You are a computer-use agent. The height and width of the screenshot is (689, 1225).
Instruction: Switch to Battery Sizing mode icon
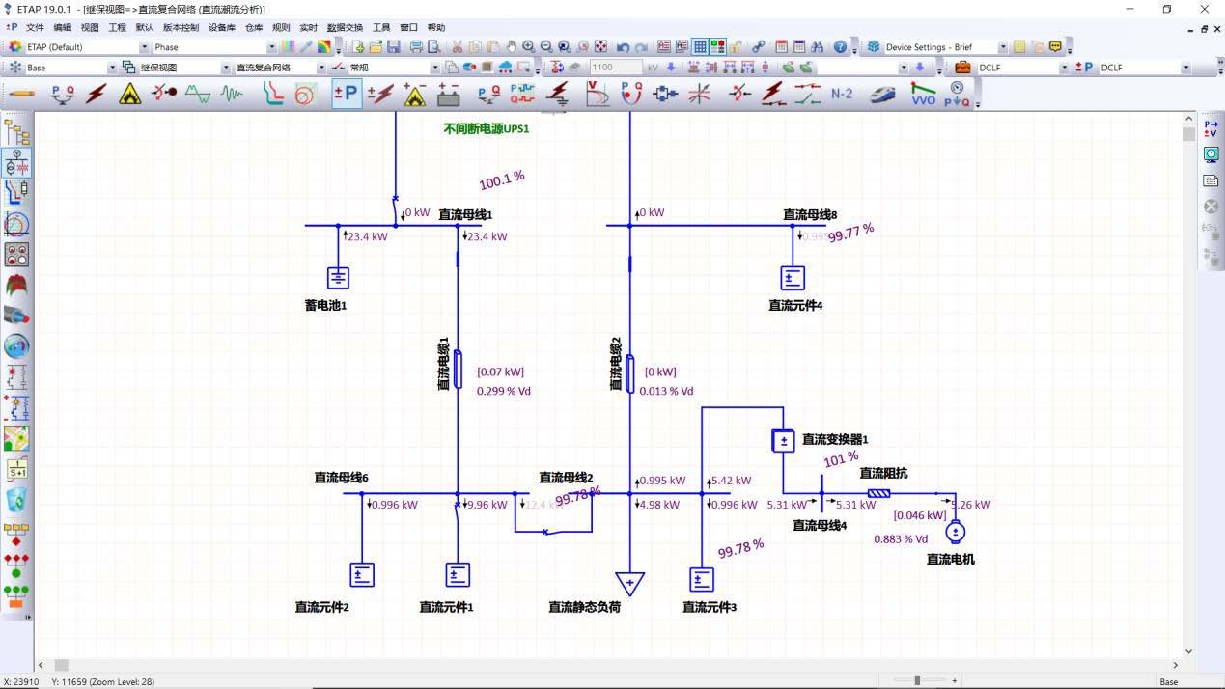(x=448, y=95)
